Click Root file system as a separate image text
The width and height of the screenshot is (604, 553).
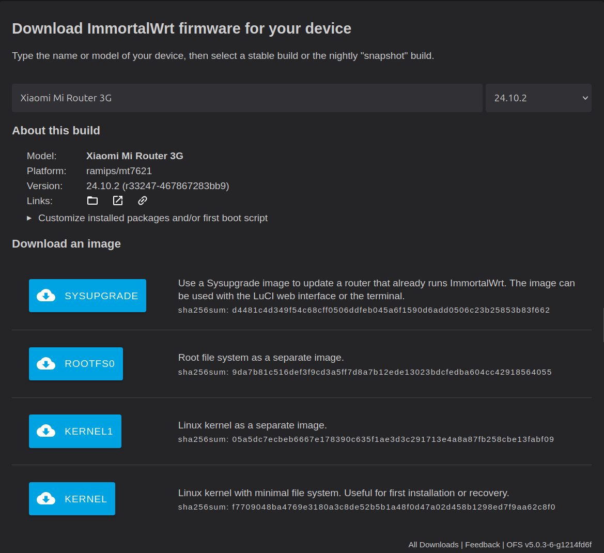coord(261,358)
